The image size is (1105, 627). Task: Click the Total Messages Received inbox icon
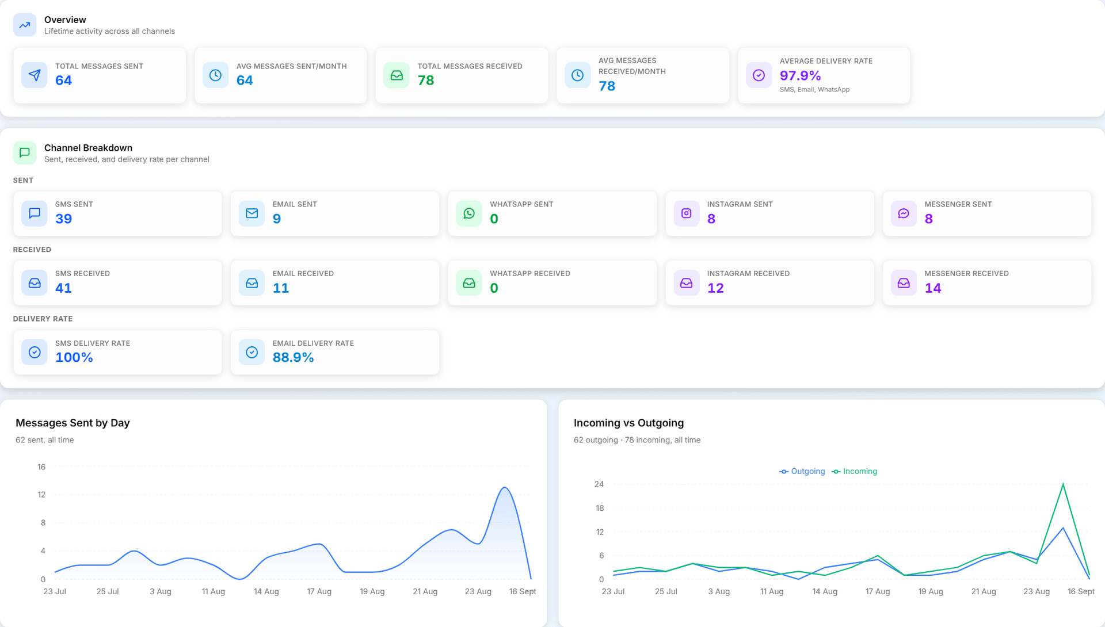coord(397,75)
